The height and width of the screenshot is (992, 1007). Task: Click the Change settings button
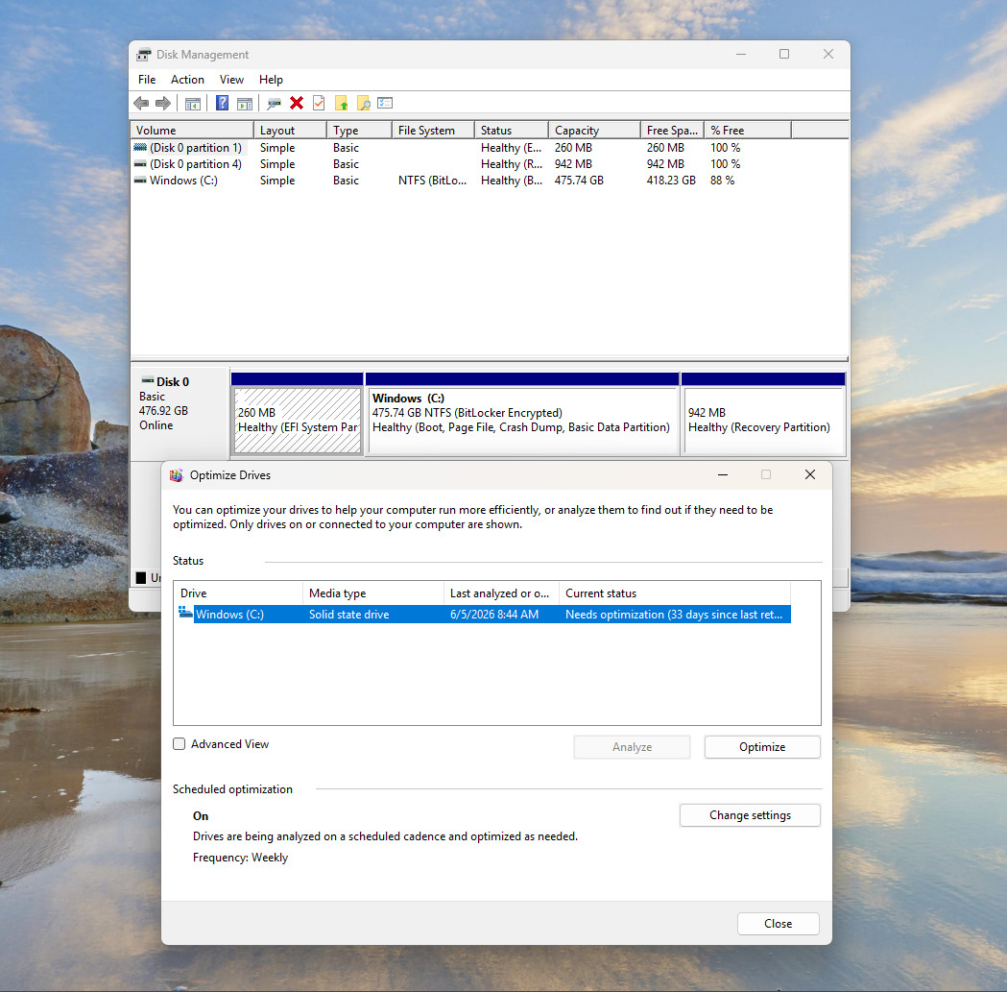(x=750, y=815)
